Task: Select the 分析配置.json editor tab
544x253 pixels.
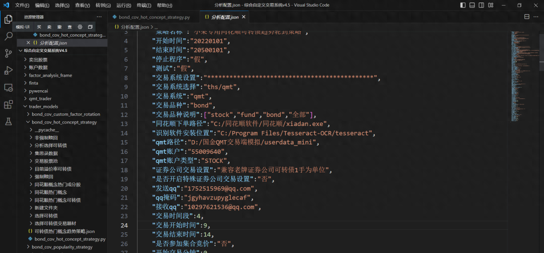Action: coord(225,17)
